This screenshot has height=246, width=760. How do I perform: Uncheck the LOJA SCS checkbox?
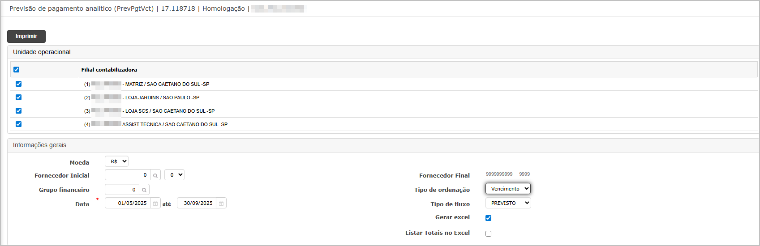[x=18, y=110]
